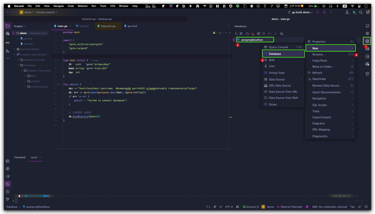
Task: Open the Diagnostics submenu entry
Action: click(x=331, y=136)
